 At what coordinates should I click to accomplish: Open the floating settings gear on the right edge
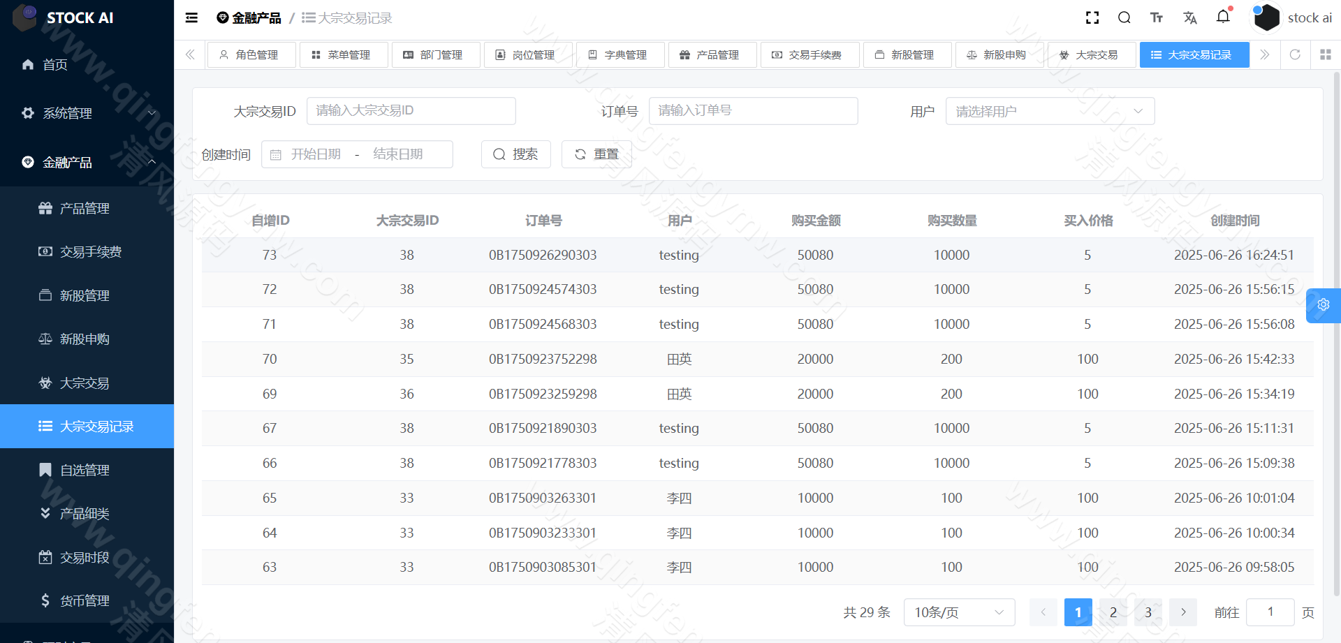click(1324, 305)
